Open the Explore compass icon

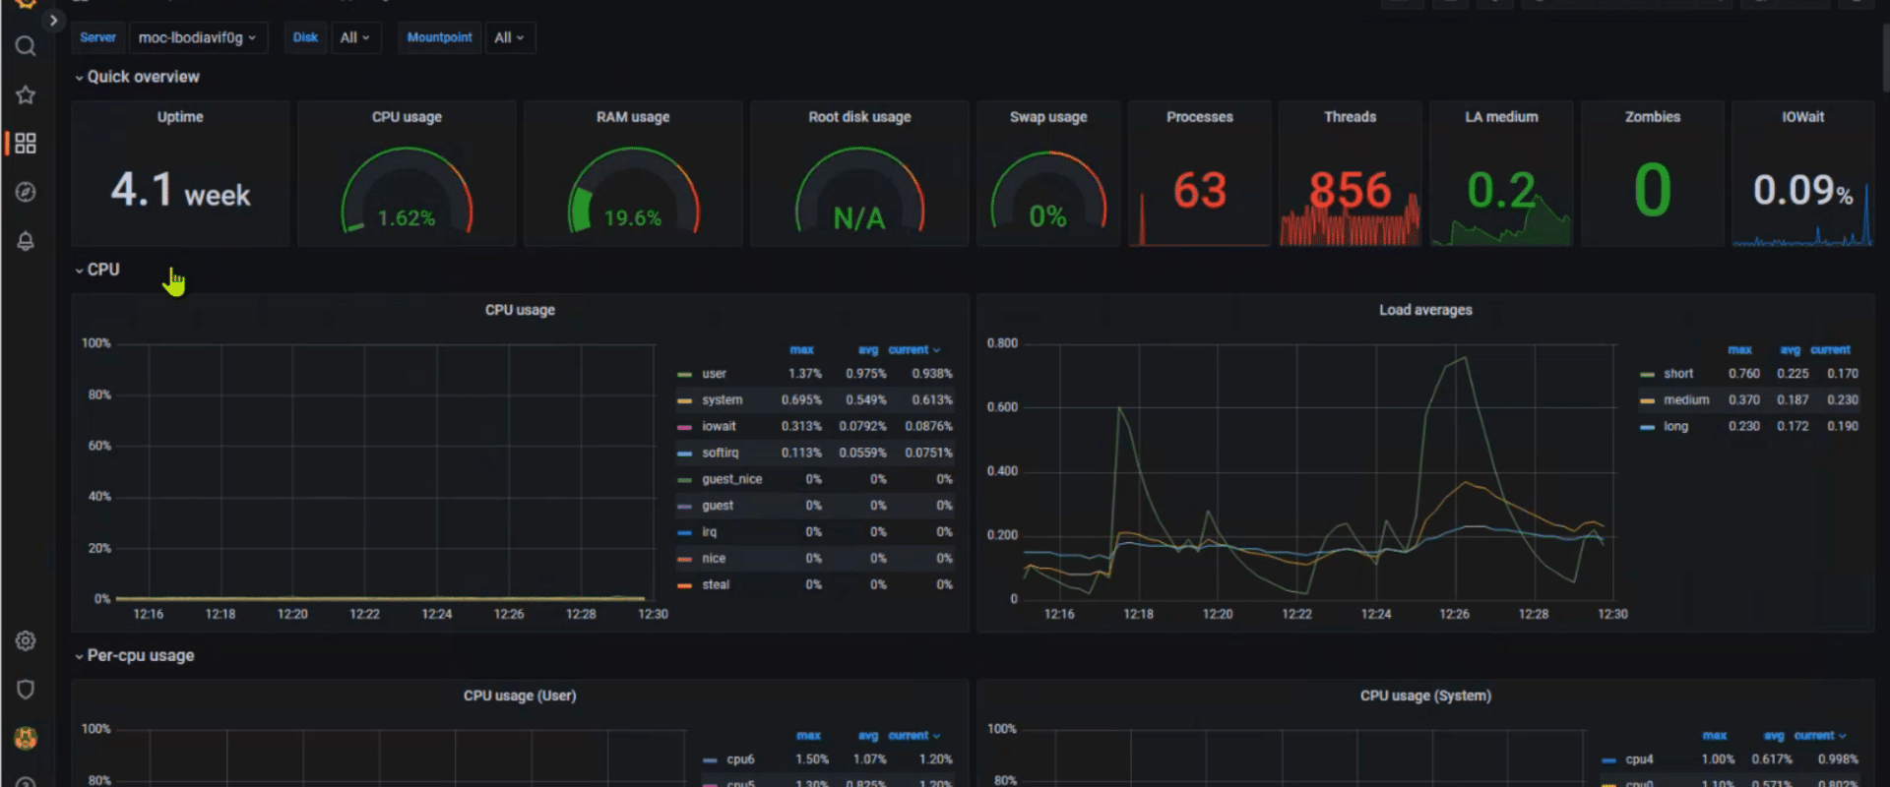(26, 192)
